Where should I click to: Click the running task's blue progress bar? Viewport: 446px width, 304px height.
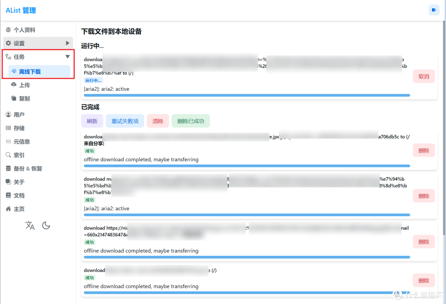(246, 95)
